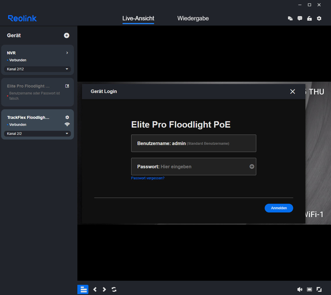Click the TrackFlex WiFi signal icon
Screen dimensions: 331x295
(x=67, y=124)
